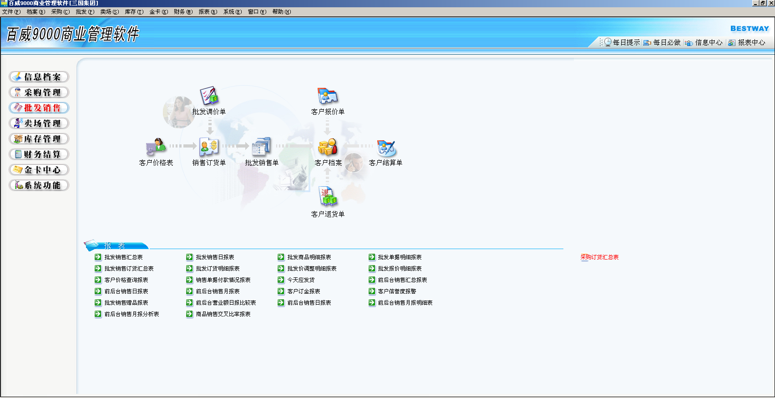The width and height of the screenshot is (775, 398).
Task: Click green arrow beside 客户信誉度报警
Action: (372, 291)
